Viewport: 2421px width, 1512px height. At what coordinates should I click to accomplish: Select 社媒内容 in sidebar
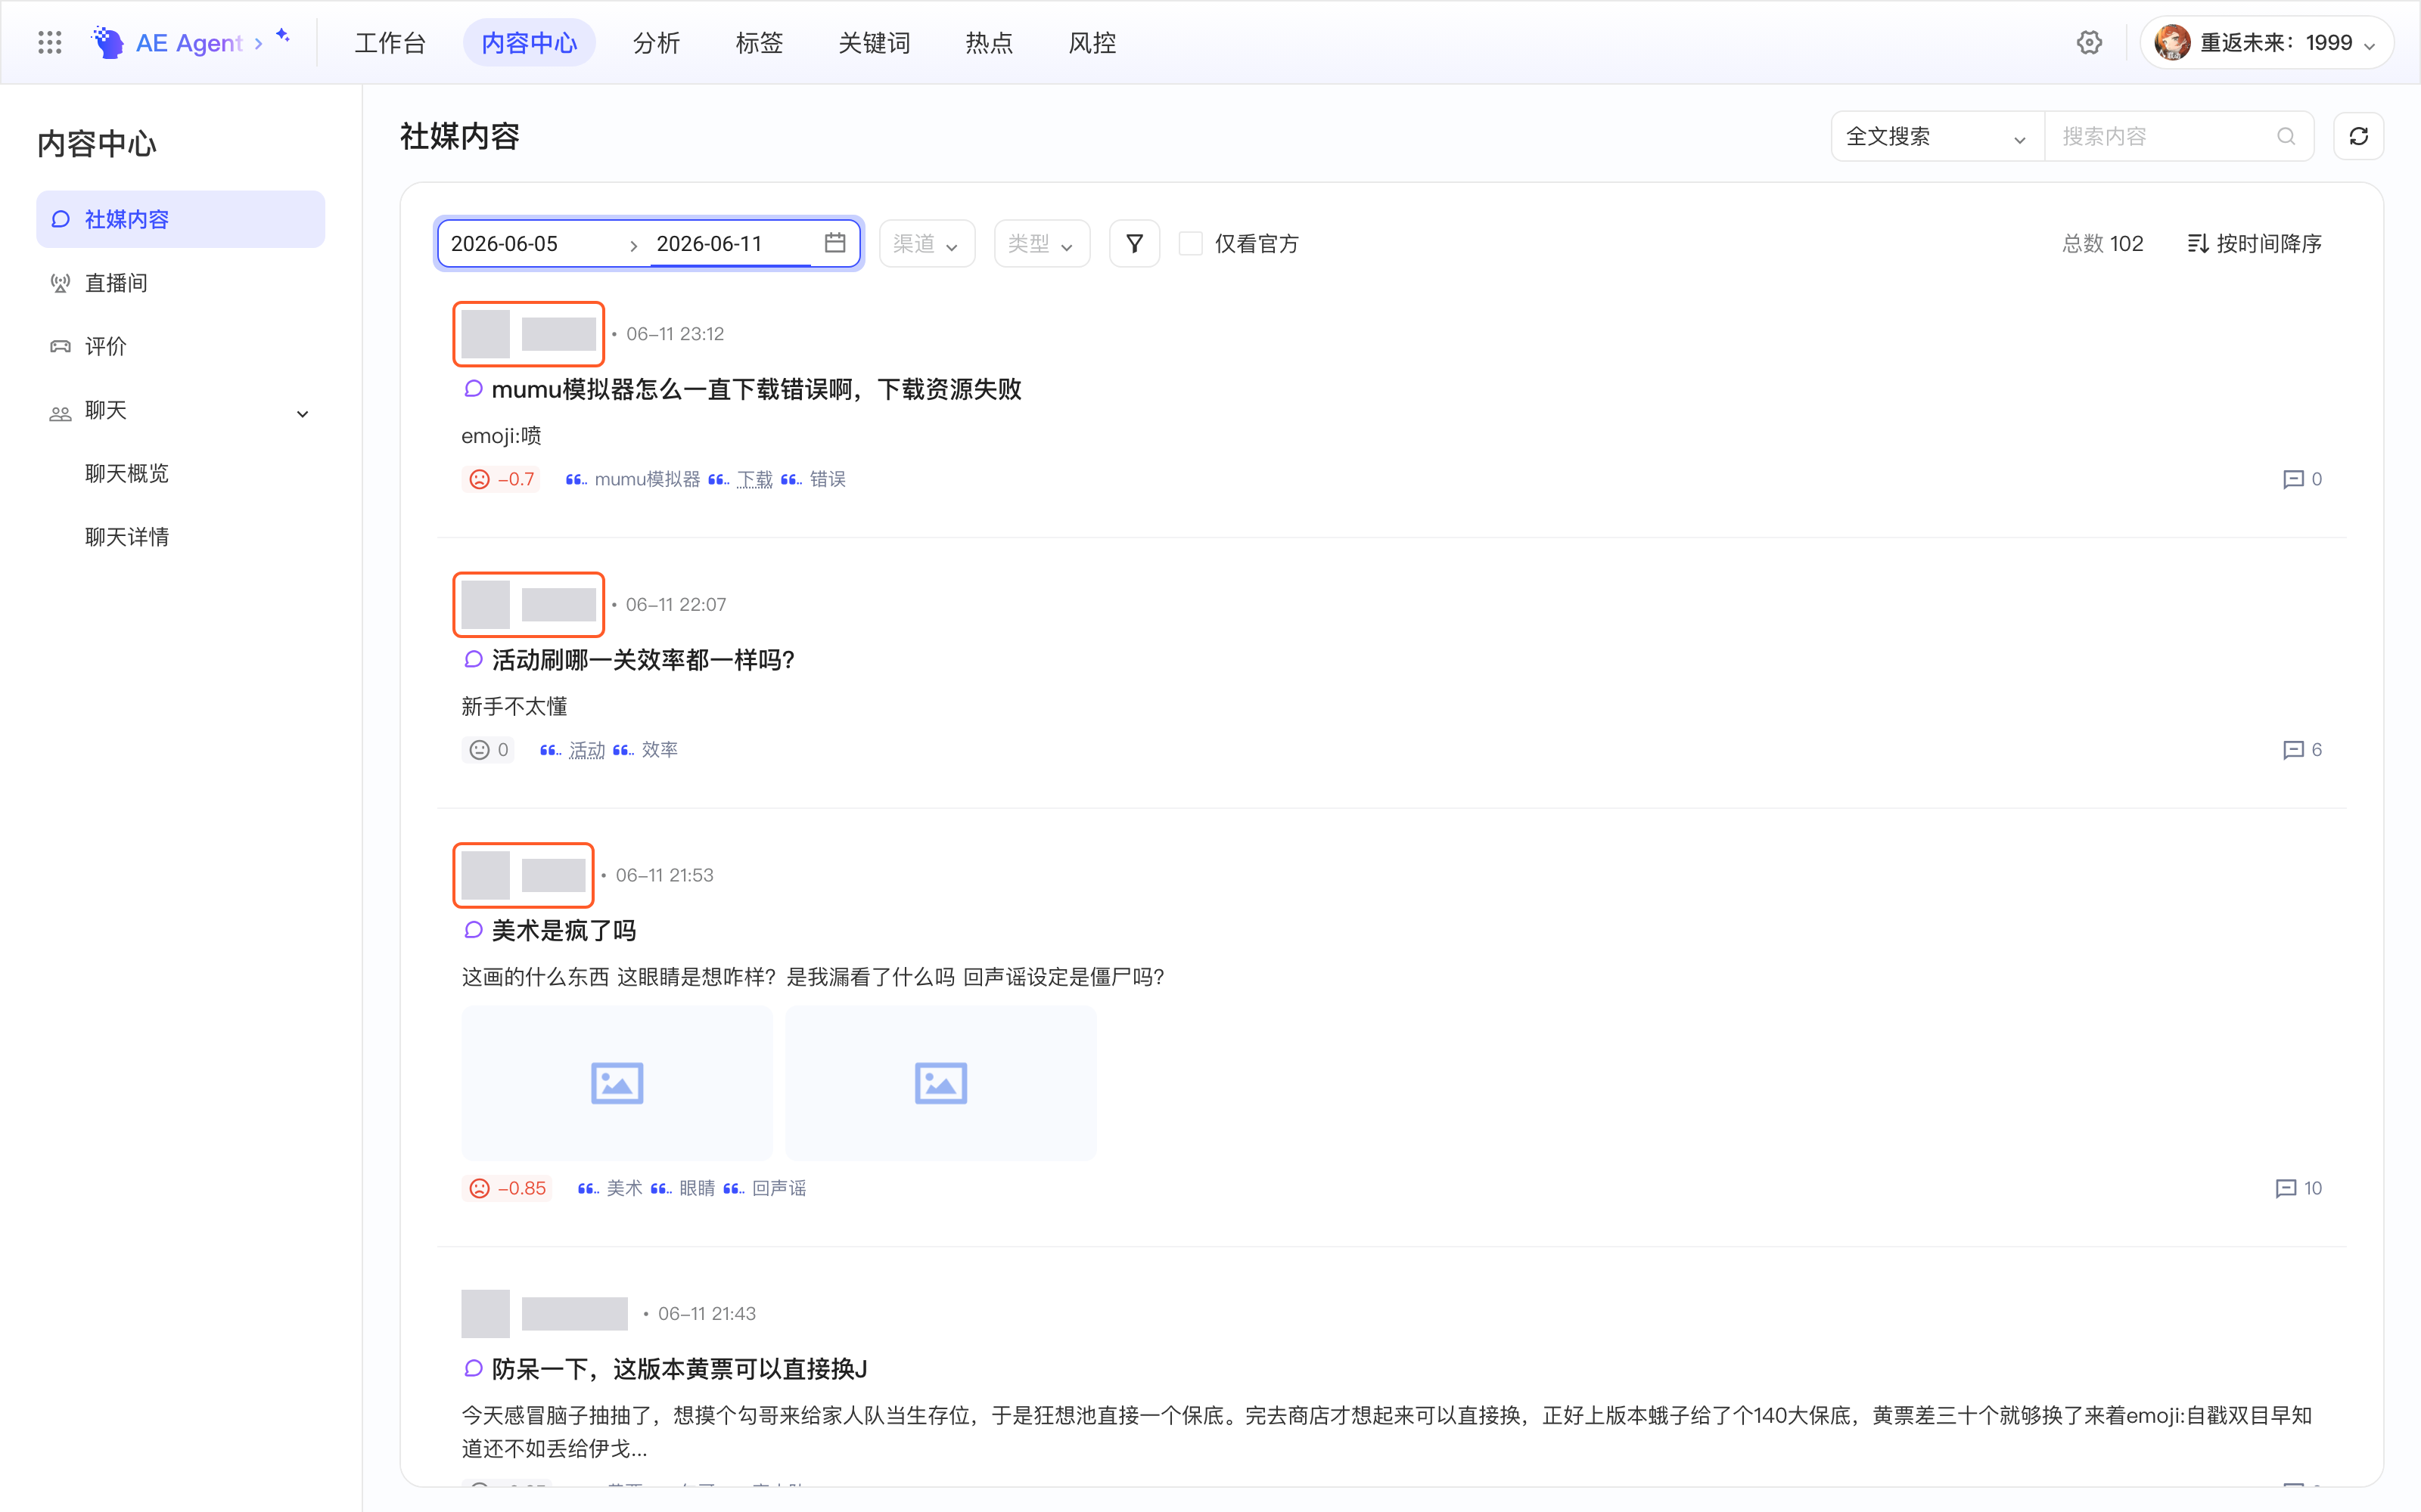click(181, 219)
